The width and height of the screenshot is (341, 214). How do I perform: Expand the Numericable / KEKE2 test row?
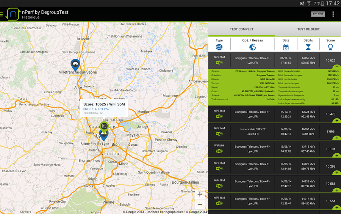(x=337, y=138)
